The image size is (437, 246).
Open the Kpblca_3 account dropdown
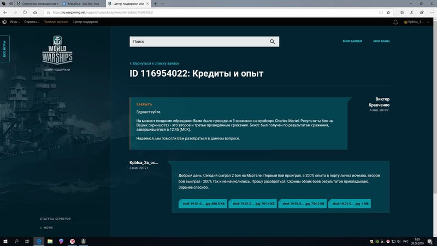416,22
